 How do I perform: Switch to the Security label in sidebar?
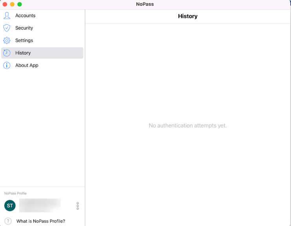[24, 28]
